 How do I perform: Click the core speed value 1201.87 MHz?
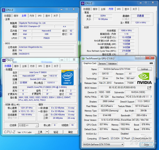26,108
